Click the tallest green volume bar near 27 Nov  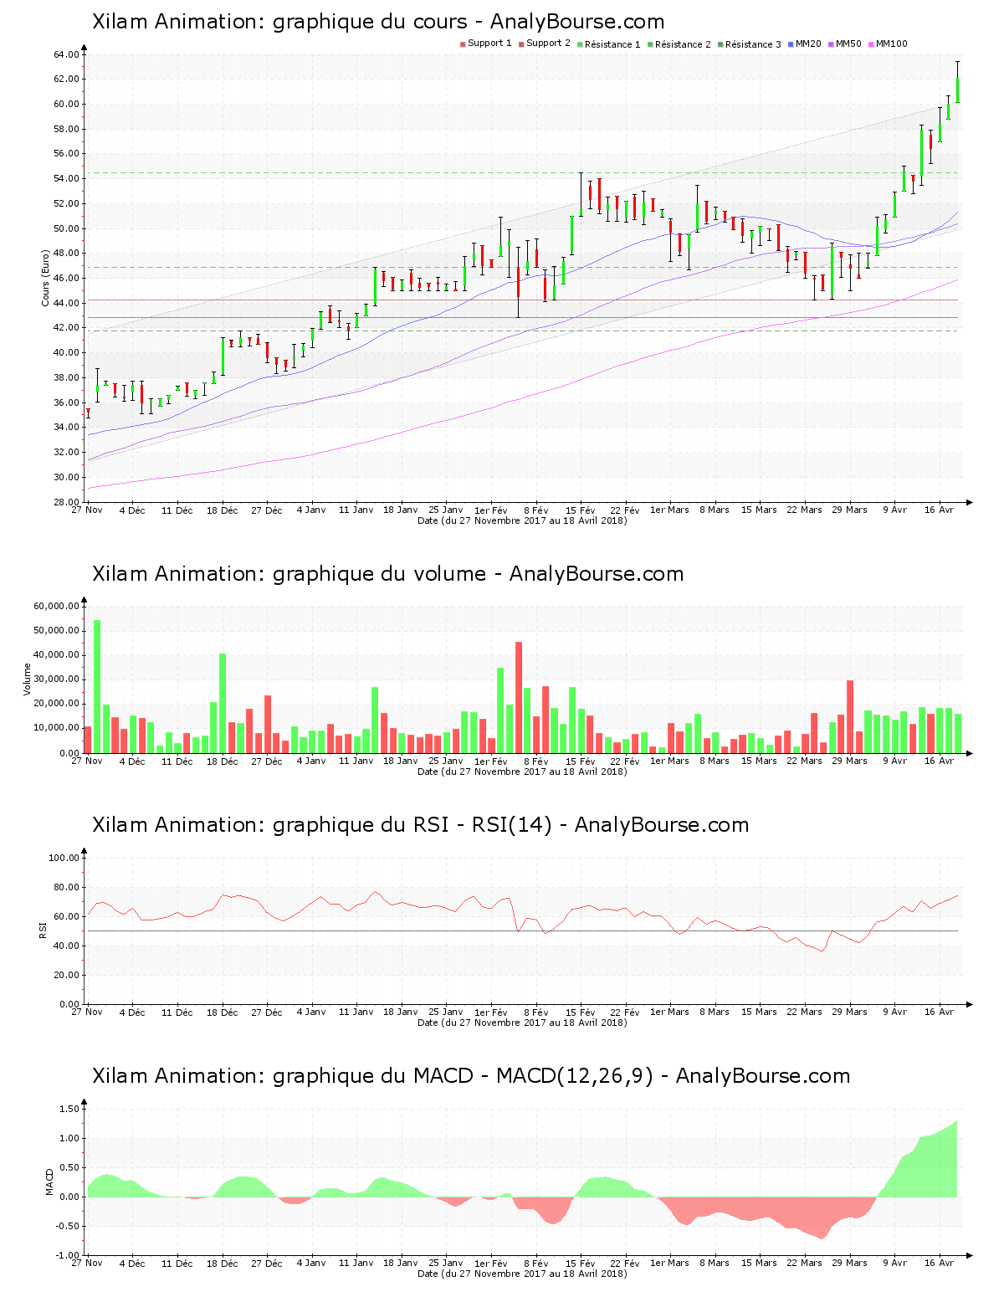coord(97,686)
